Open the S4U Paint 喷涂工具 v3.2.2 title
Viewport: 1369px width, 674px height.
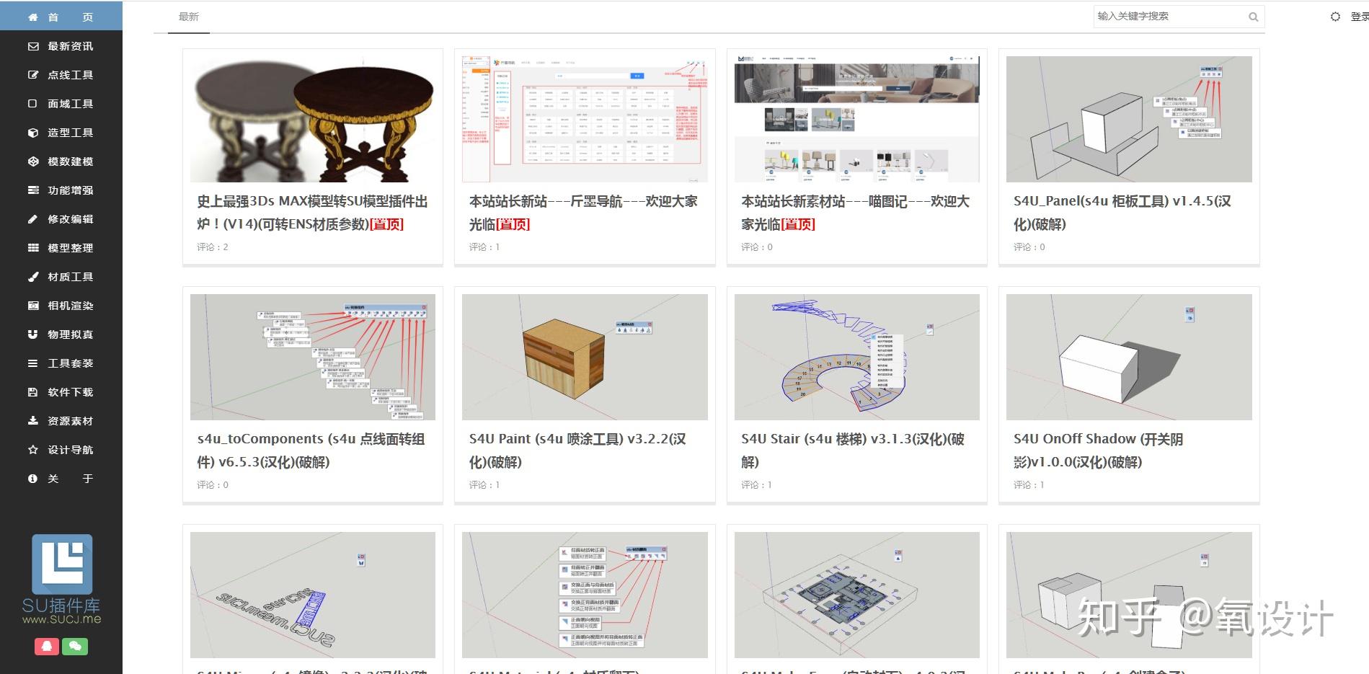577,451
